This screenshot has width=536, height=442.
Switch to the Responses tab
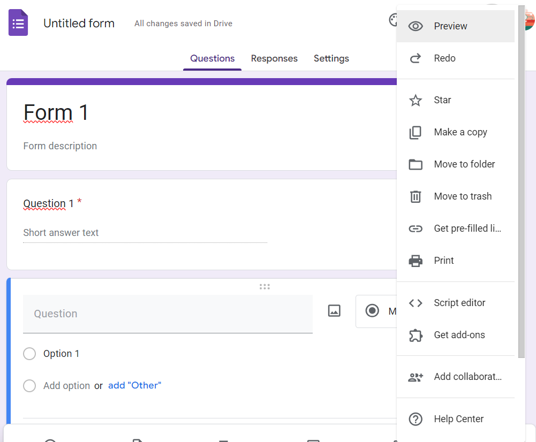274,58
